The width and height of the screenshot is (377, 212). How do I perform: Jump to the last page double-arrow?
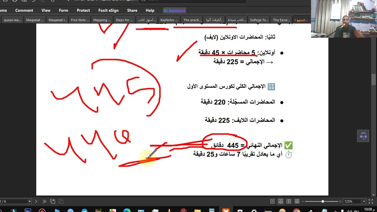44,201
